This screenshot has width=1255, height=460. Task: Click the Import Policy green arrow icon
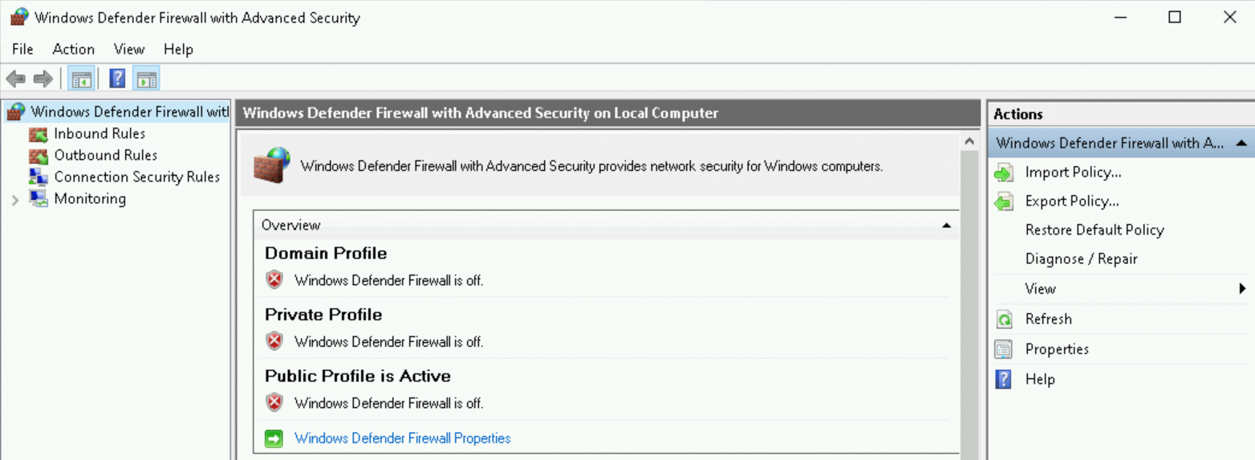pyautogui.click(x=1004, y=173)
